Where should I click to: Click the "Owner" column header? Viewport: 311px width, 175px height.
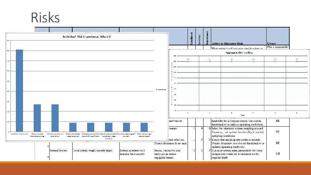(271, 43)
